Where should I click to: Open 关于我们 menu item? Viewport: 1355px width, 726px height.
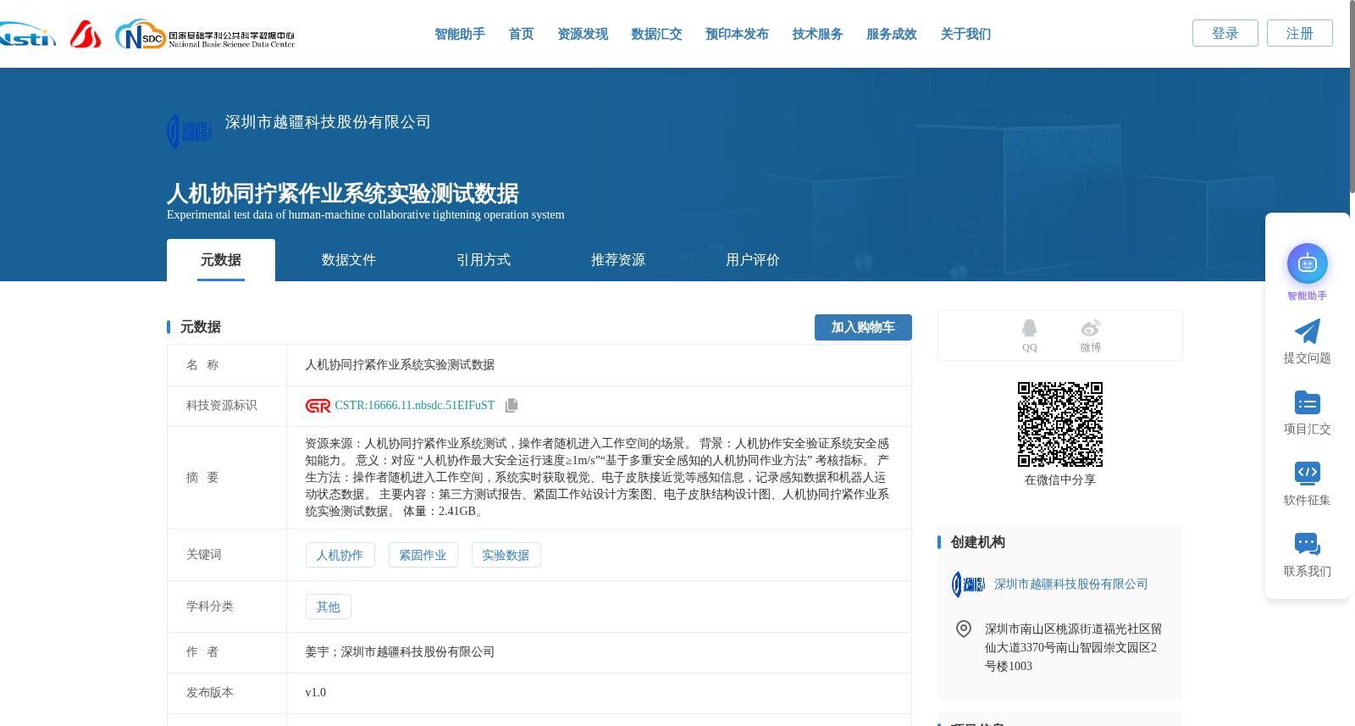pos(965,34)
